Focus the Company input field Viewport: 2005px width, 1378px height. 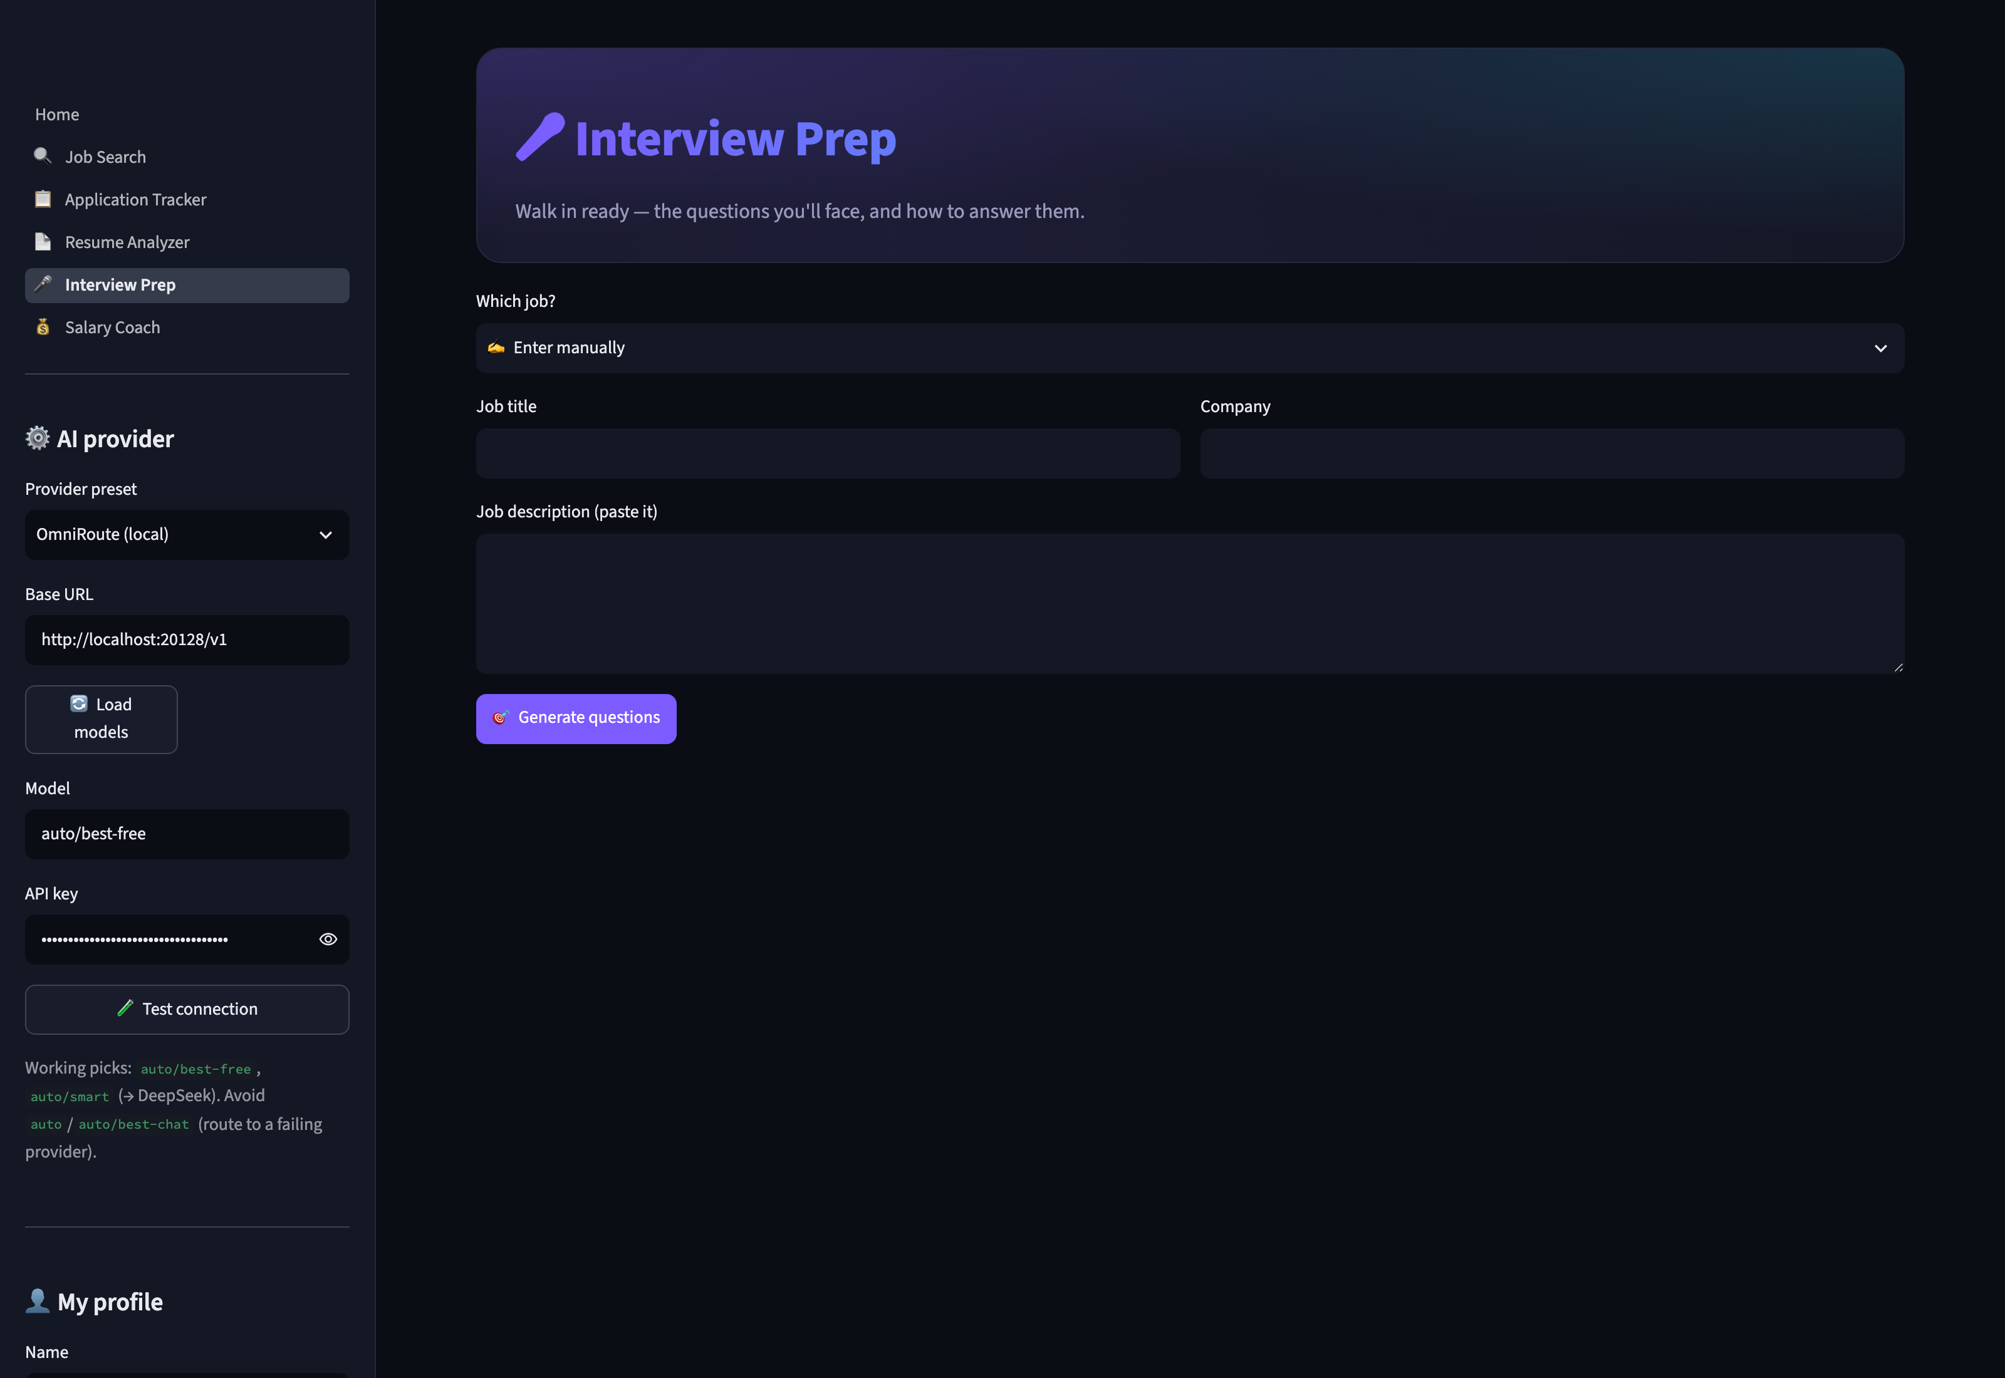(x=1553, y=453)
